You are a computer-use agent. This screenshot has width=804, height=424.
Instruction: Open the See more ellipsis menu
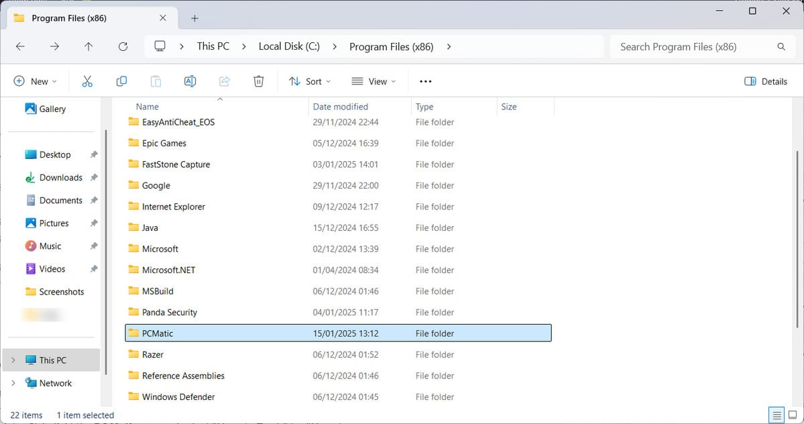[426, 81]
